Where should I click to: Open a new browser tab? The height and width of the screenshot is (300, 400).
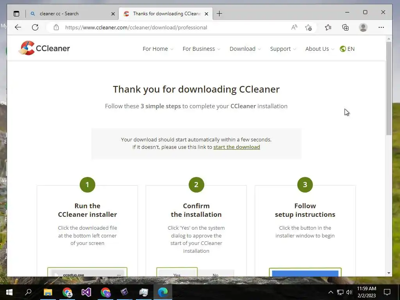(x=219, y=14)
